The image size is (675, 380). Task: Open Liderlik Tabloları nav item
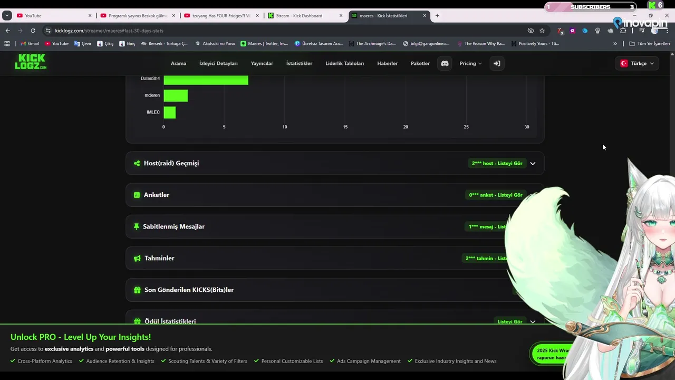[344, 63]
